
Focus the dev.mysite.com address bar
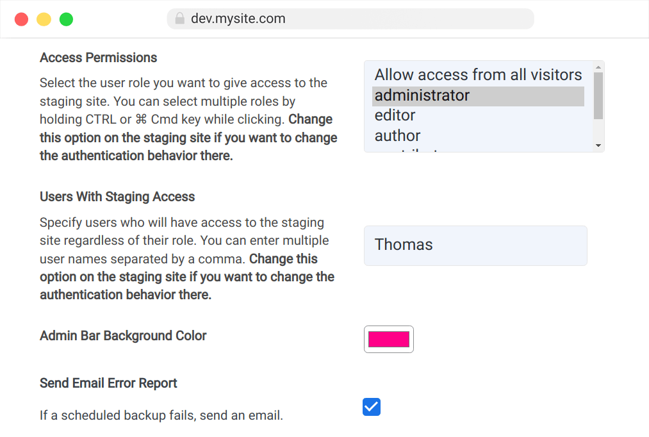tap(350, 19)
